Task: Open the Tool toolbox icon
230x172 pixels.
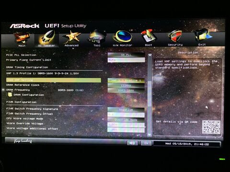Action: click(97, 37)
